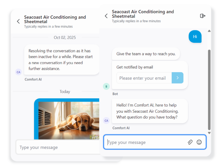The height and width of the screenshot is (168, 221).
Task: Go back using the right chat header arrow
Action: point(106,16)
